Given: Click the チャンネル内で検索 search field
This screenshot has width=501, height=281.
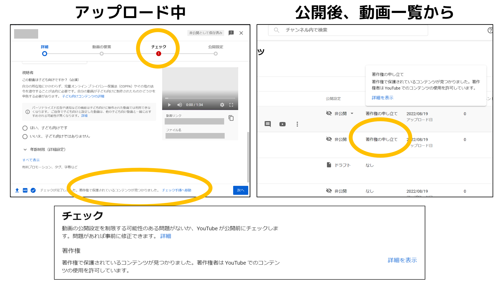Looking at the screenshot, I should click(344, 30).
